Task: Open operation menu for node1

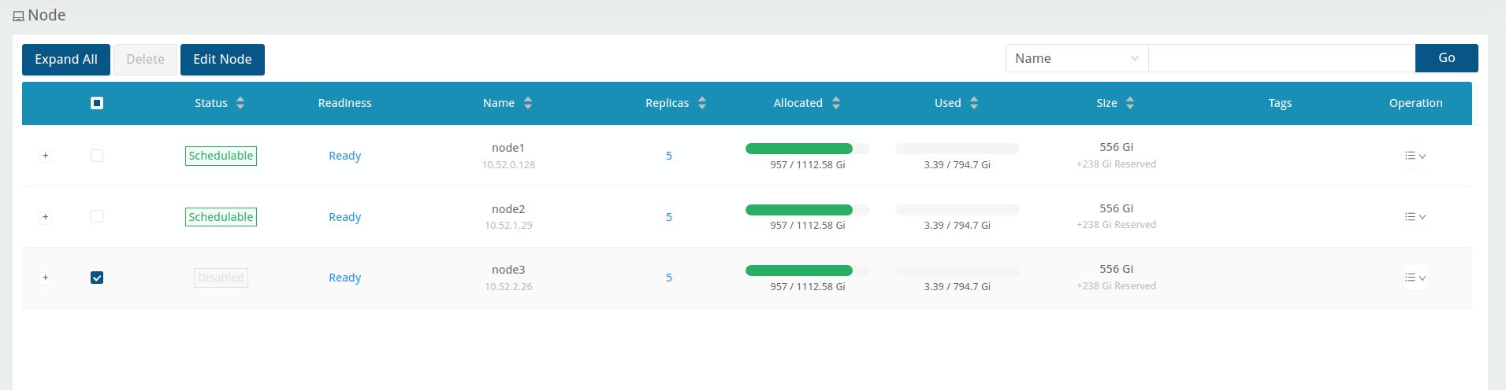Action: click(x=1415, y=156)
